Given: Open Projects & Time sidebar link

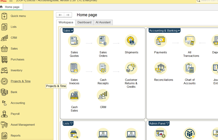Looking at the screenshot, I should (21, 81).
